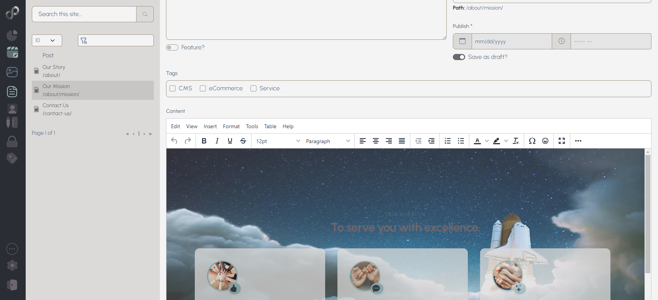Image resolution: width=658 pixels, height=300 pixels.
Task: Insert an emoji
Action: [545, 141]
